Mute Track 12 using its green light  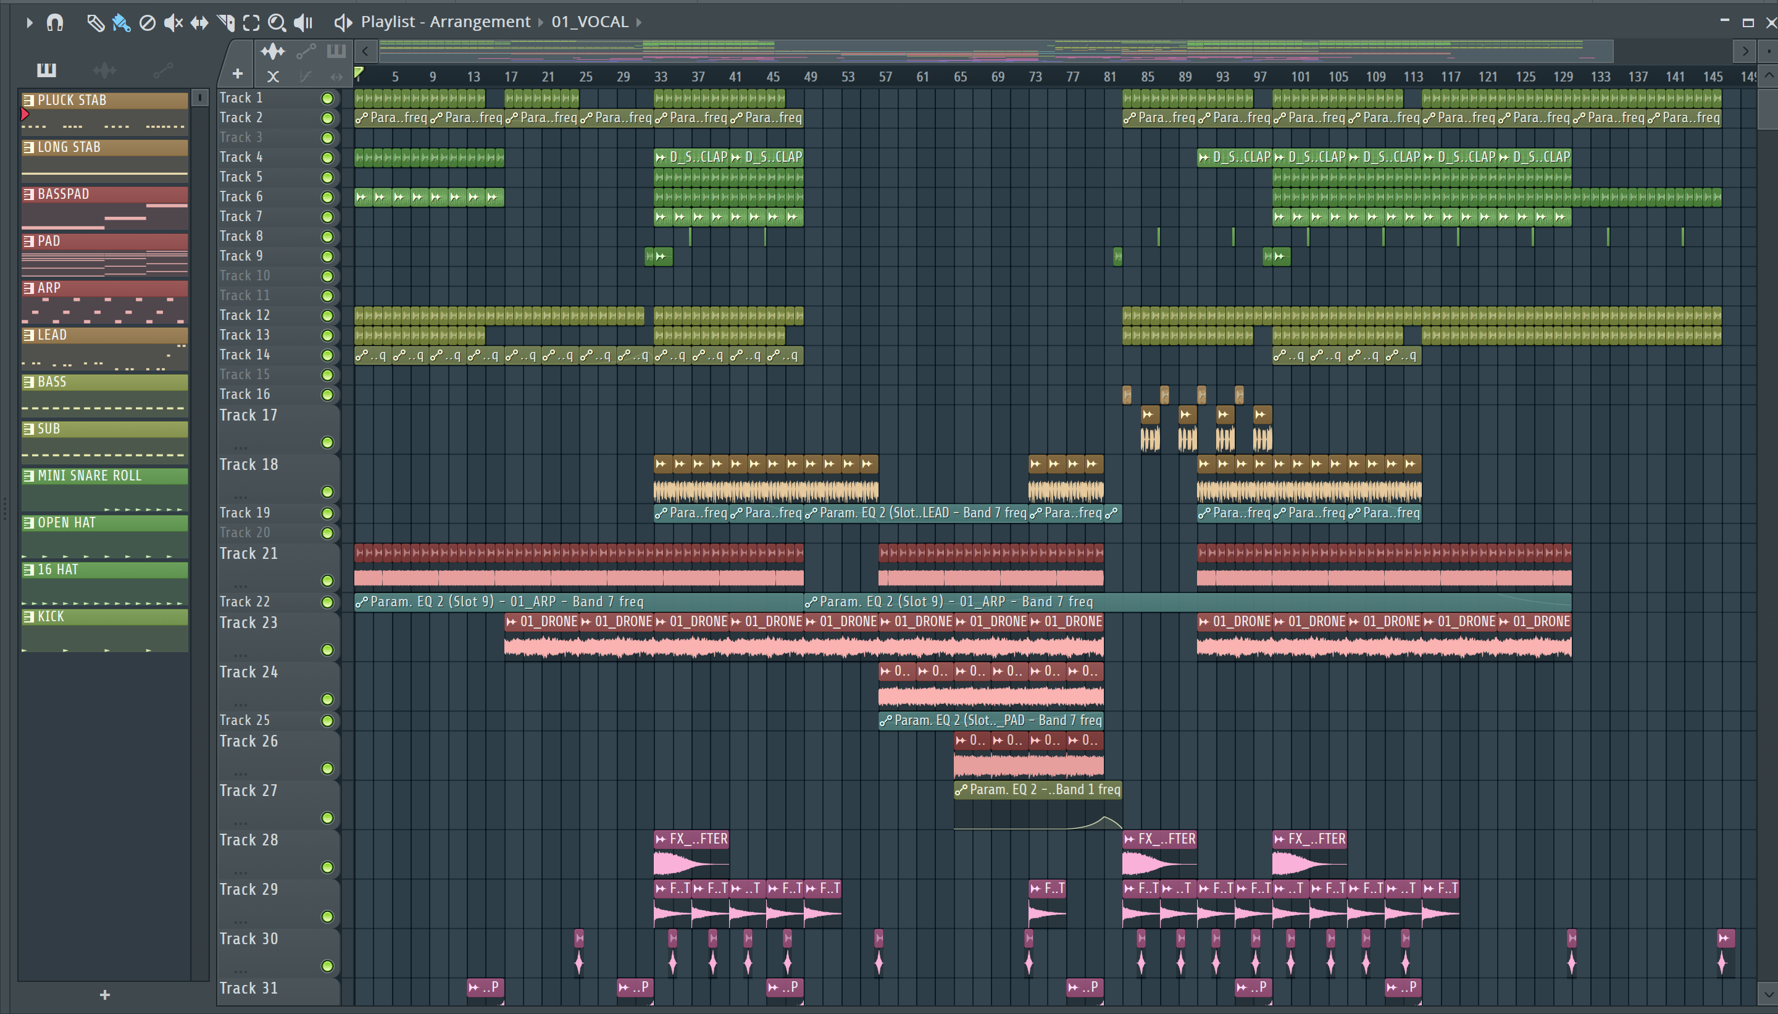(x=327, y=316)
